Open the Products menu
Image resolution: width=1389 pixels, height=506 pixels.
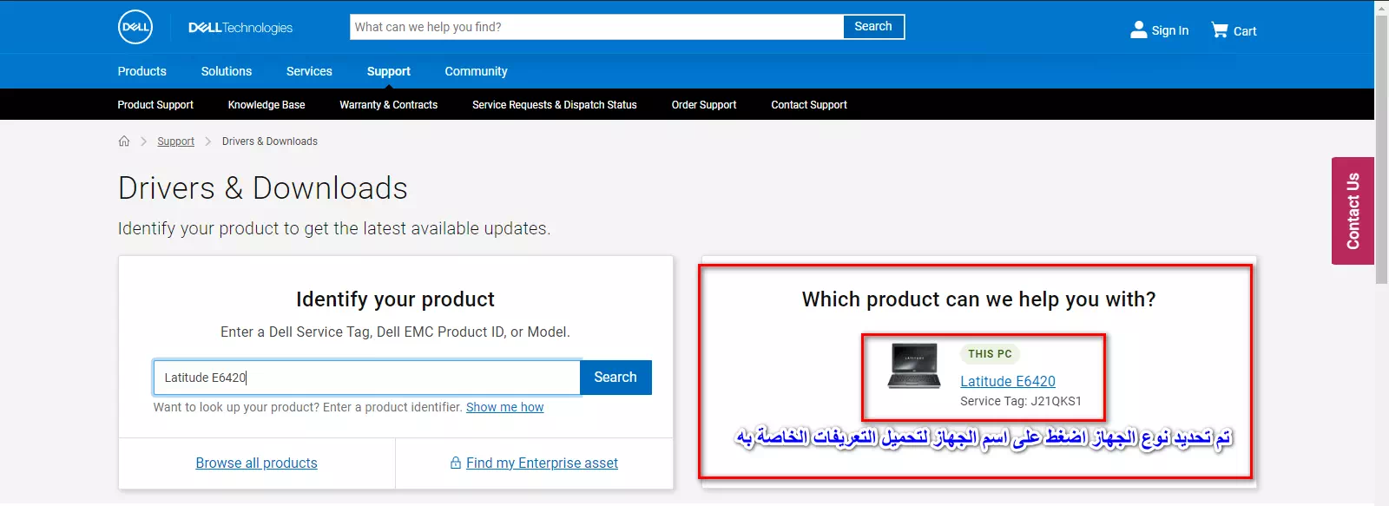[142, 71]
